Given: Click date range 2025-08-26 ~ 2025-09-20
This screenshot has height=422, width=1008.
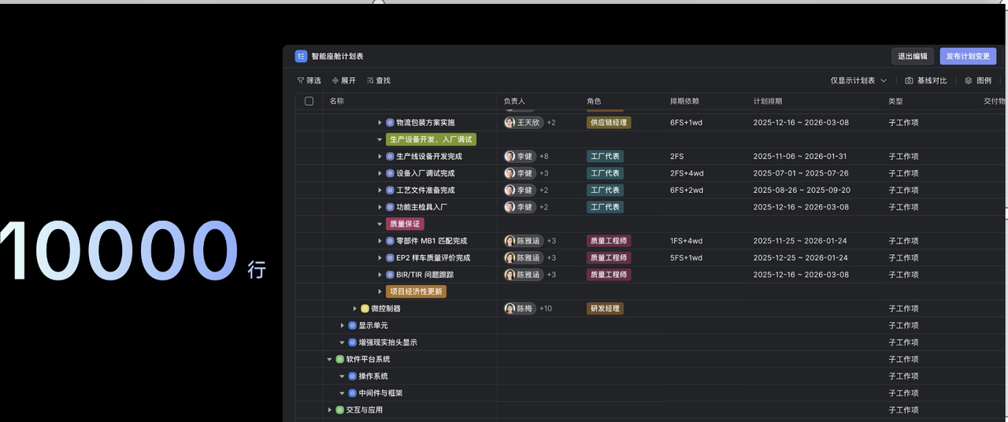Looking at the screenshot, I should [802, 190].
